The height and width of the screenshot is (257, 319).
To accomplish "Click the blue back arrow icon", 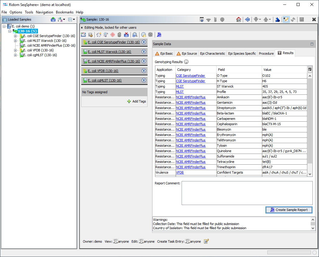I will [x=247, y=19].
